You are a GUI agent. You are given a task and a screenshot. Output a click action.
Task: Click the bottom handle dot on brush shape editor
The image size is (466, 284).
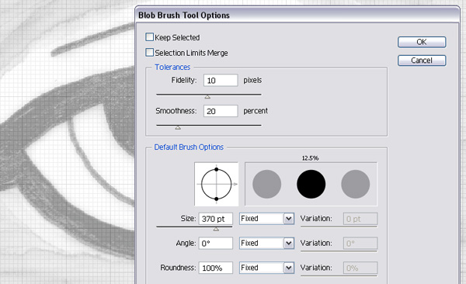point(217,199)
